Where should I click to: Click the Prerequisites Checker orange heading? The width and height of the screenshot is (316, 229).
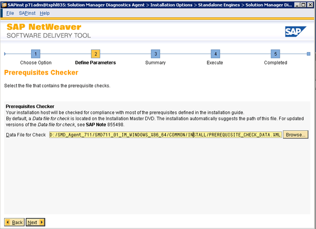coord(41,72)
